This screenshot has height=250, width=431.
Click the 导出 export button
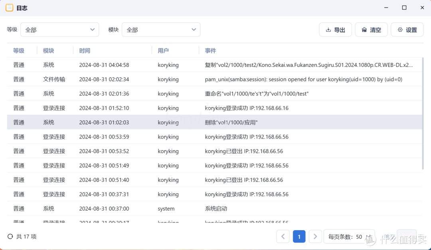[x=335, y=29]
